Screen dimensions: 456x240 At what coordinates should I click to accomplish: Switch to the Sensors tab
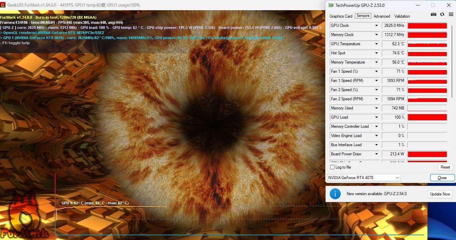(363, 16)
